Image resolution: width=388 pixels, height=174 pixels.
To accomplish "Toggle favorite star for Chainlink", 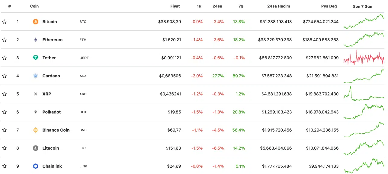I will coord(4,166).
